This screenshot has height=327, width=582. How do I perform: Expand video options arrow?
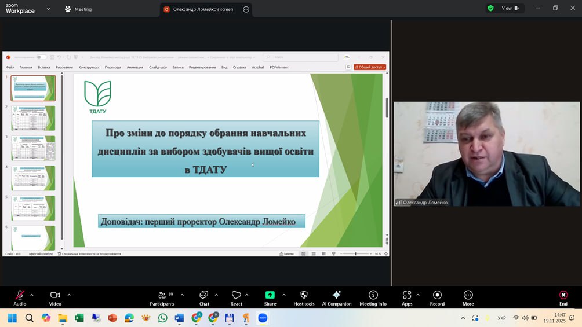tap(69, 295)
